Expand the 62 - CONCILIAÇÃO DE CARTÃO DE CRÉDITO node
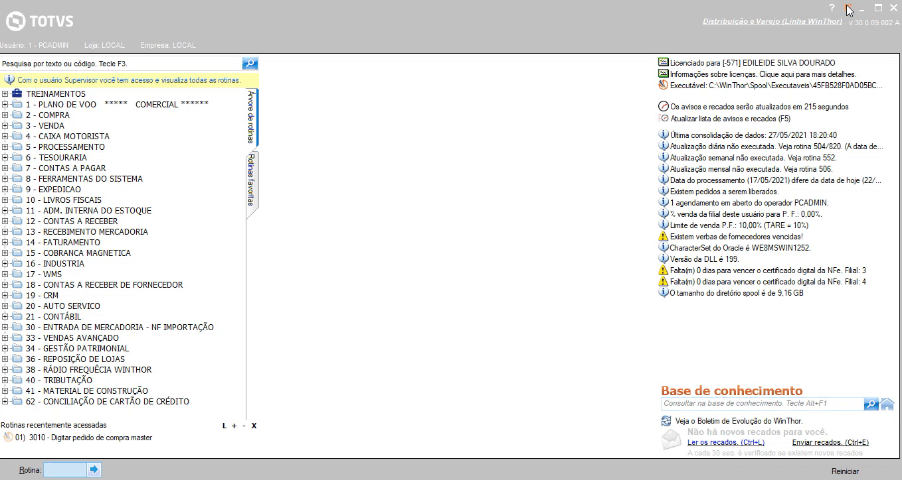Screen dimensions: 902x480 (5, 401)
